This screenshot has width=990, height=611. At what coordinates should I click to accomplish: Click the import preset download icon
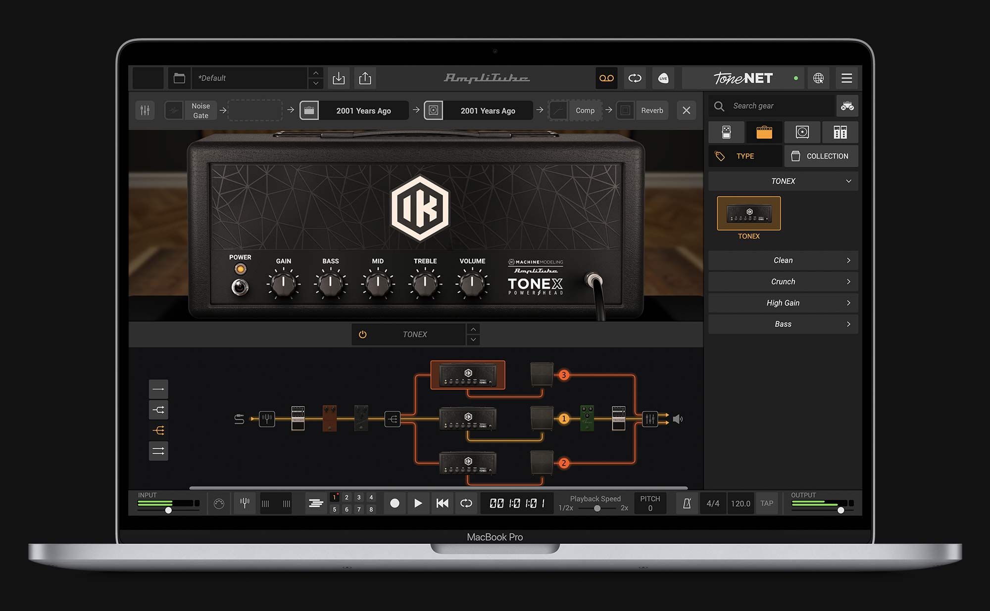(x=339, y=78)
